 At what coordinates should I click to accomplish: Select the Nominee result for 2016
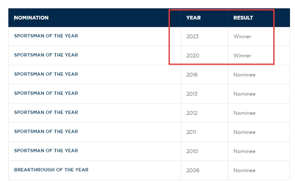245,75
